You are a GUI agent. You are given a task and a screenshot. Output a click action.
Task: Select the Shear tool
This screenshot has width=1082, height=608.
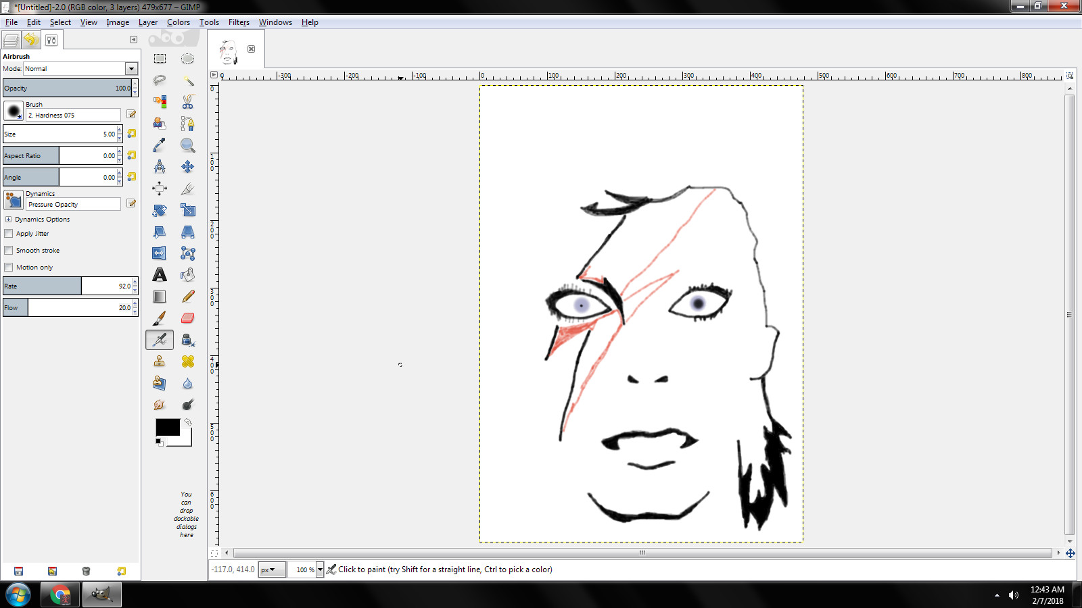coord(160,232)
